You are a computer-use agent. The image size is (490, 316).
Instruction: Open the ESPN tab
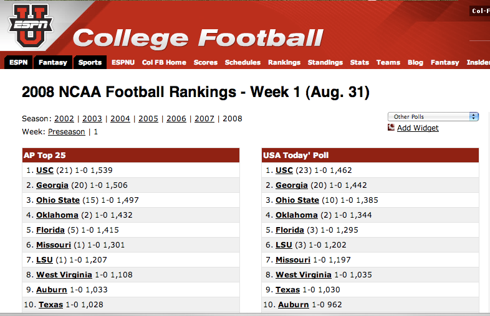(19, 62)
